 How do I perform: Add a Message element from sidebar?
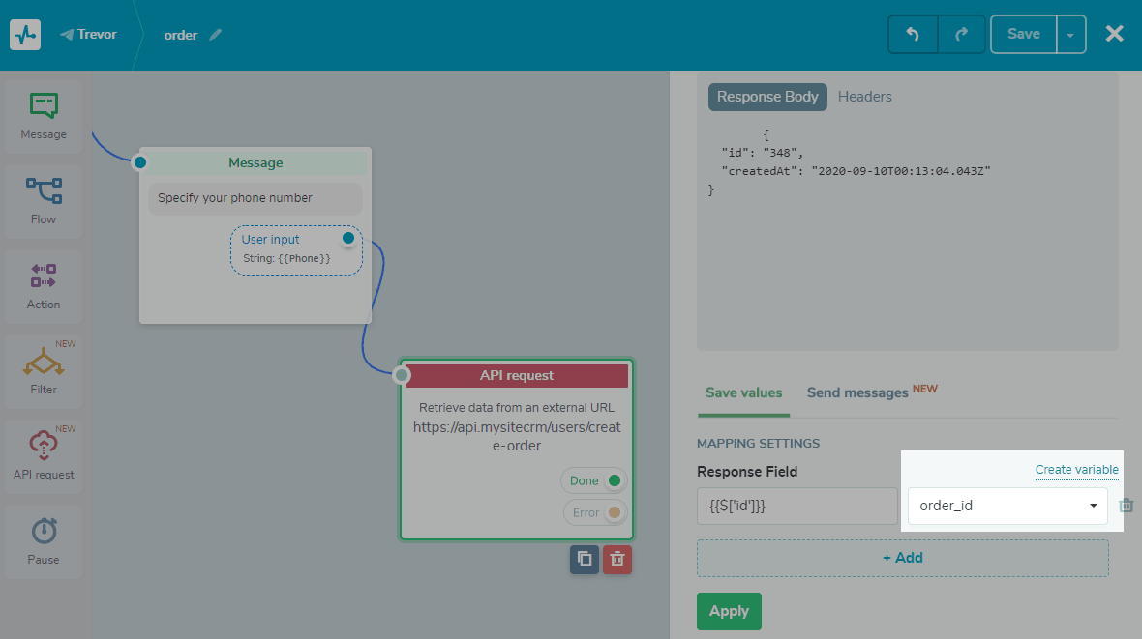pyautogui.click(x=44, y=116)
